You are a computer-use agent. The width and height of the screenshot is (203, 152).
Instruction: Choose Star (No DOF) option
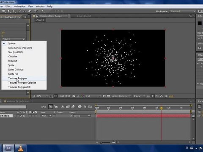click(x=16, y=52)
